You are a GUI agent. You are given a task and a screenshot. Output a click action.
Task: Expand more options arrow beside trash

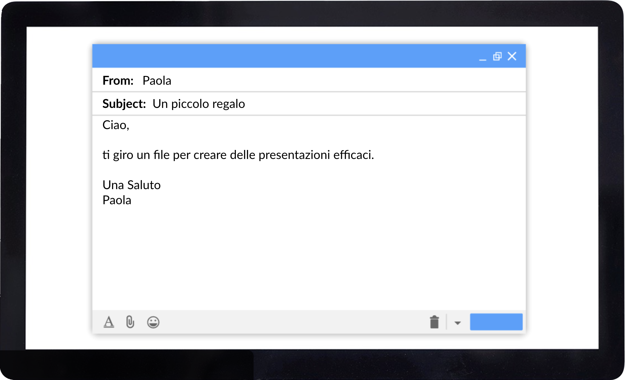(x=458, y=323)
